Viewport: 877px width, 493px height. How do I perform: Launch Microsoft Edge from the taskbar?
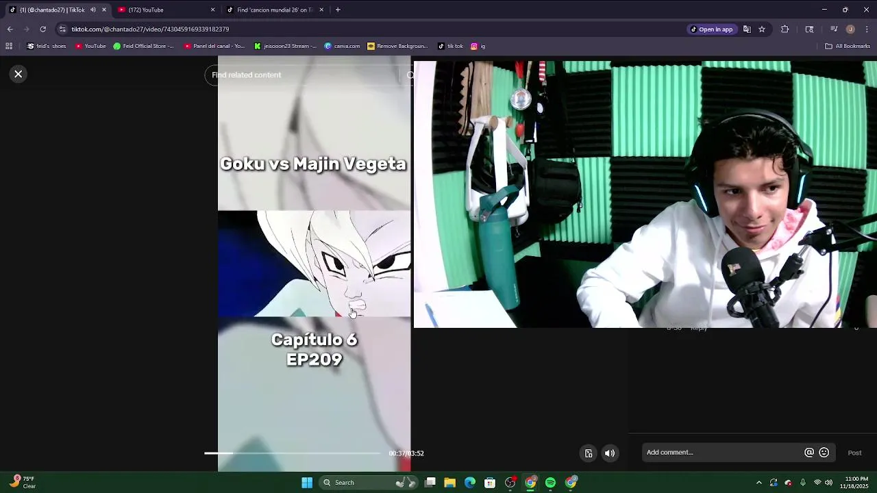tap(470, 483)
